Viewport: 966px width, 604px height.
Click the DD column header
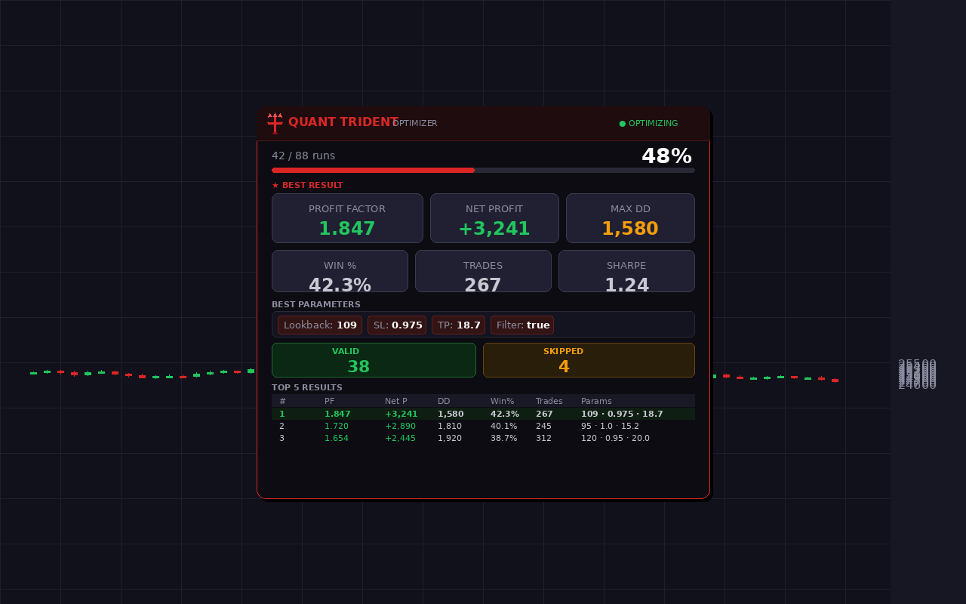pos(444,402)
